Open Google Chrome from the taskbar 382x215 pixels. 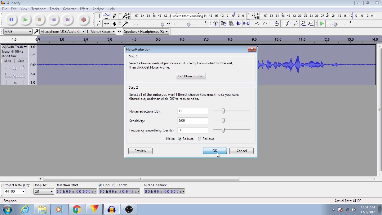[77, 209]
